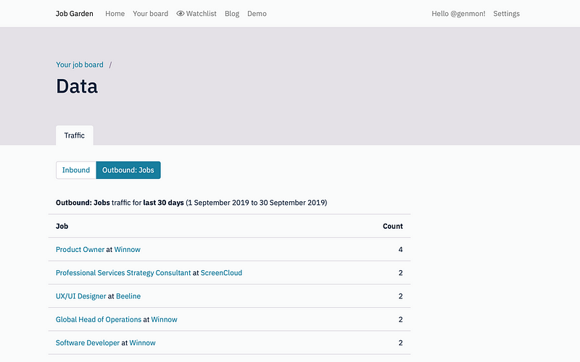580x362 pixels.
Task: Open the Blog page
Action: [232, 14]
